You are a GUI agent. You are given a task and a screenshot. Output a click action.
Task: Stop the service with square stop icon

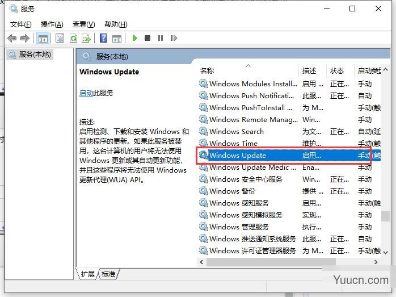coord(148,38)
